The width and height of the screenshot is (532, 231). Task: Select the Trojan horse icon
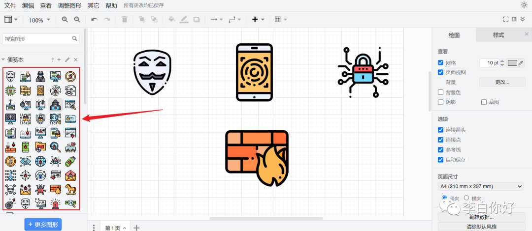point(70,190)
